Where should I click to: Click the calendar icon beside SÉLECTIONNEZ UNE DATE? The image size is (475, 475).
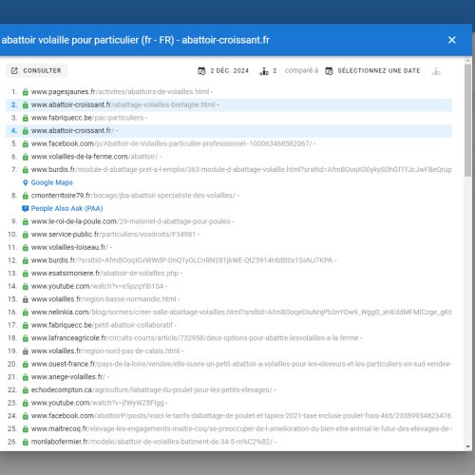pyautogui.click(x=329, y=71)
